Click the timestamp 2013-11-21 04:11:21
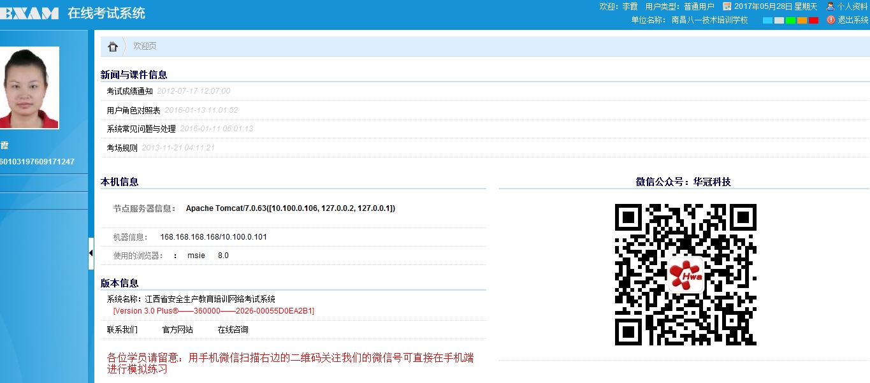 178,148
